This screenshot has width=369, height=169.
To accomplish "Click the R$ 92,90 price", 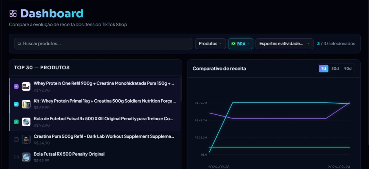I will tap(42, 90).
